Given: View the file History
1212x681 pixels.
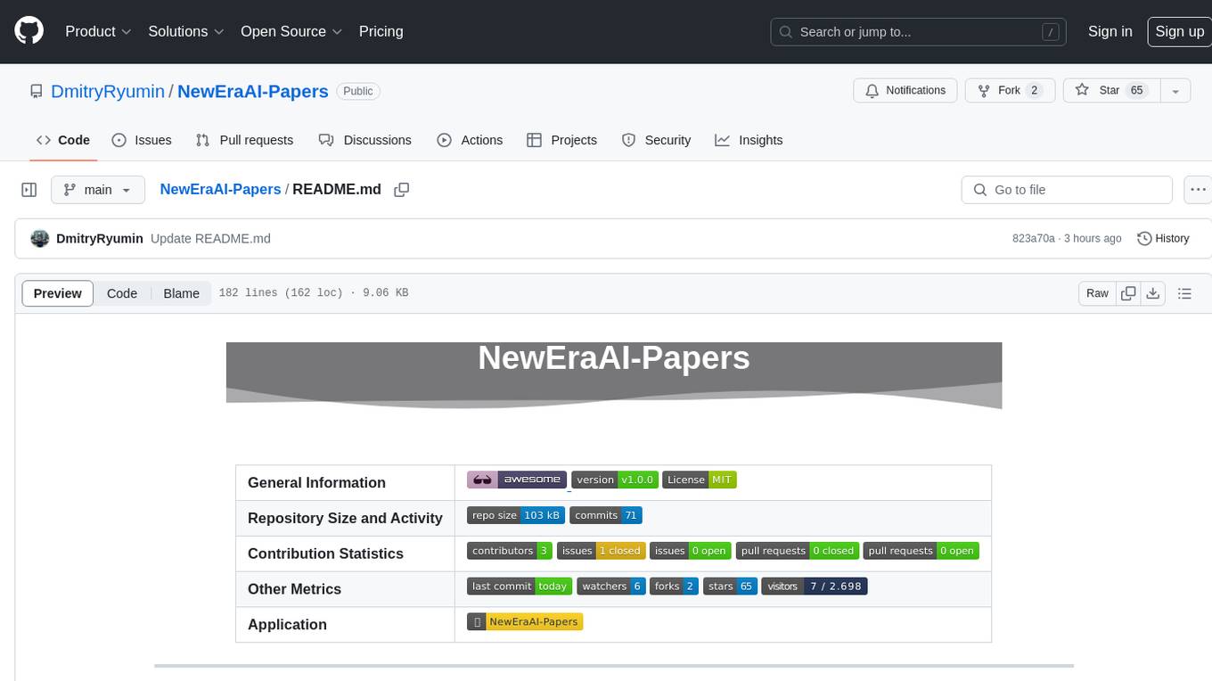Looking at the screenshot, I should [x=1164, y=239].
